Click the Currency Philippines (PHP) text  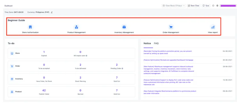(38, 12)
